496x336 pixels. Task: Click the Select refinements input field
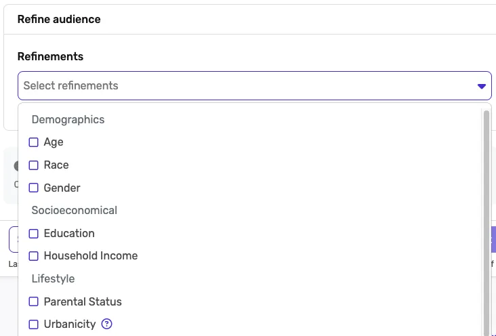pyautogui.click(x=244, y=86)
